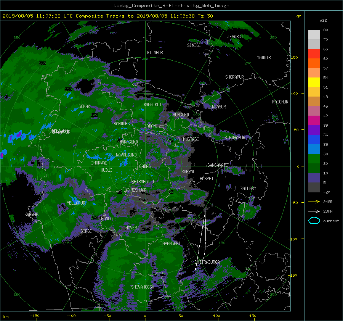Click the KARWAR city label
The image size is (343, 321).
coord(31,214)
